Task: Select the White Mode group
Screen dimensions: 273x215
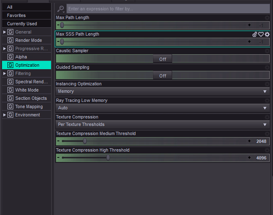Action: pyautogui.click(x=27, y=90)
